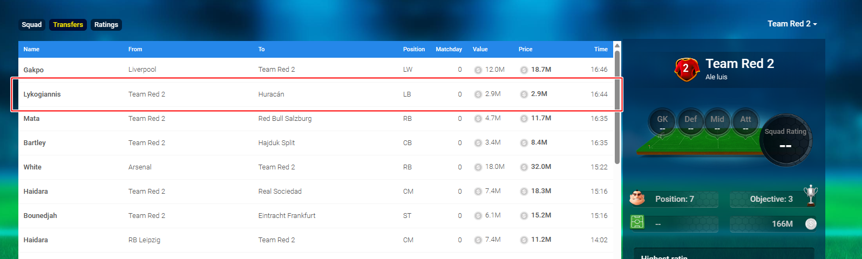Click the Gakpo player name
862x259 pixels.
33,70
